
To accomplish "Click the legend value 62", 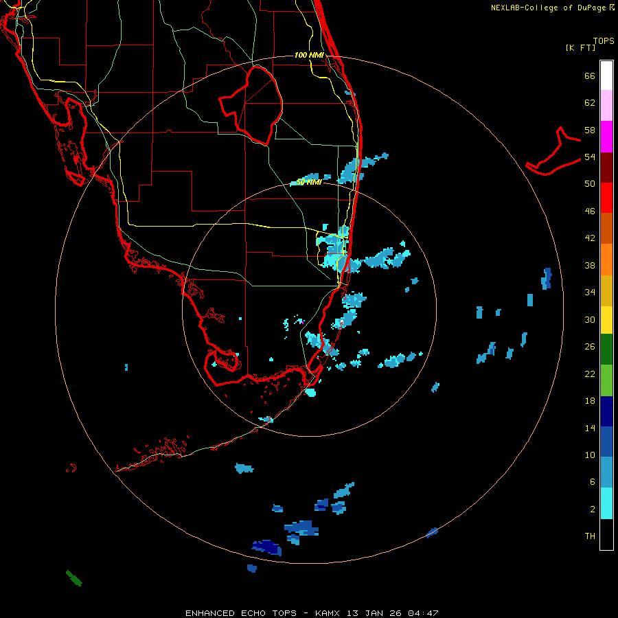I will pos(590,103).
